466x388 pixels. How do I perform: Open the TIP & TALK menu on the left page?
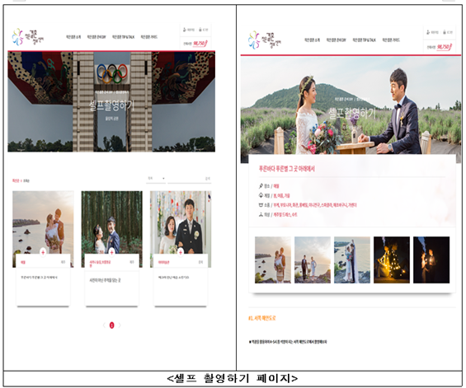click(123, 37)
